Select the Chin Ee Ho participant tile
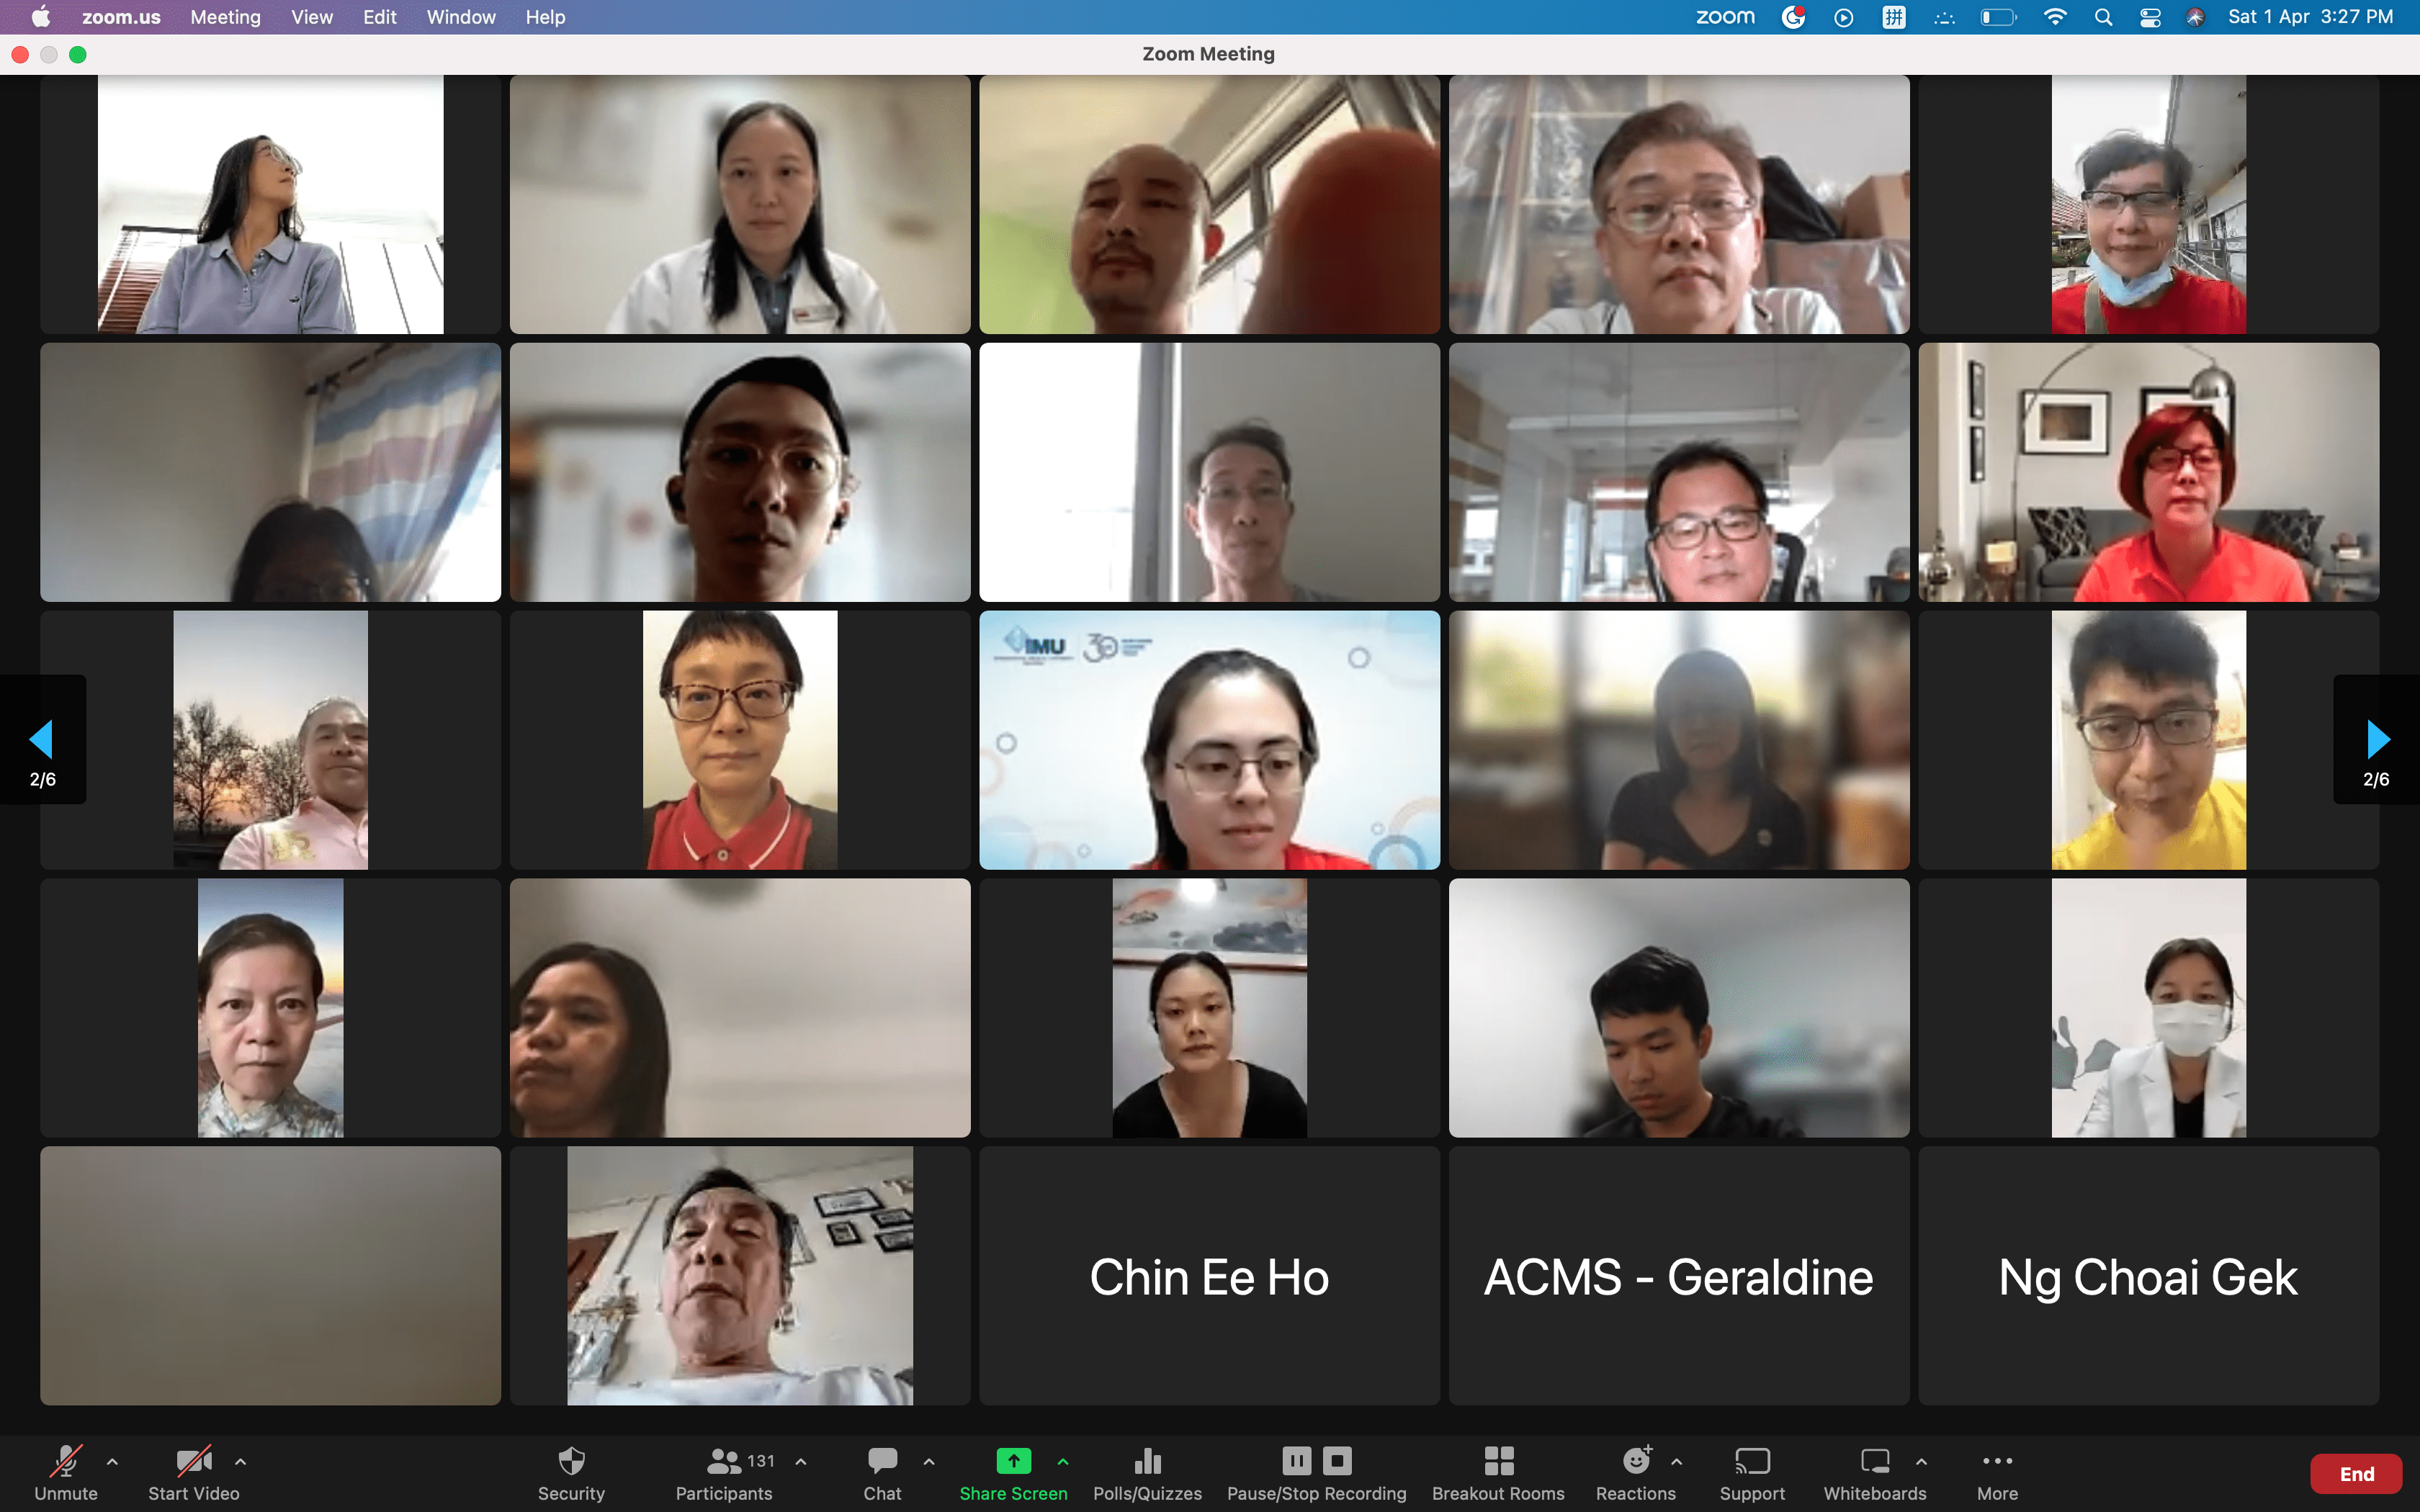This screenshot has height=1512, width=2420. click(x=1209, y=1276)
